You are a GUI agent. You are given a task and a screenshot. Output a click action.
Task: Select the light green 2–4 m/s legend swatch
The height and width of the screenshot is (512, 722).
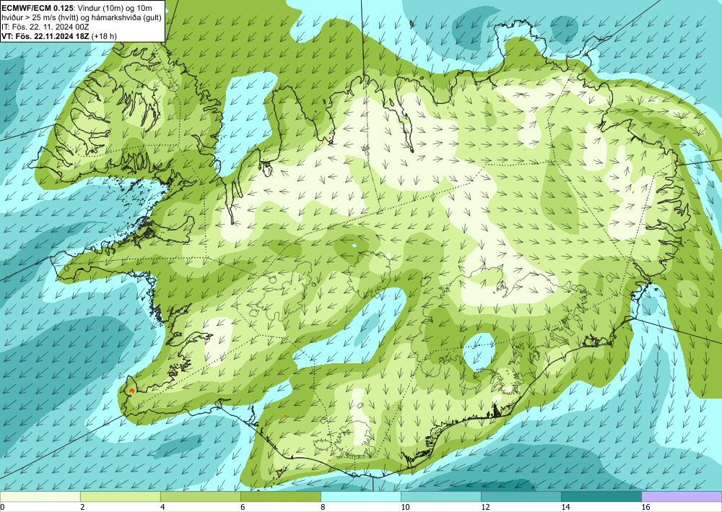coord(120,497)
